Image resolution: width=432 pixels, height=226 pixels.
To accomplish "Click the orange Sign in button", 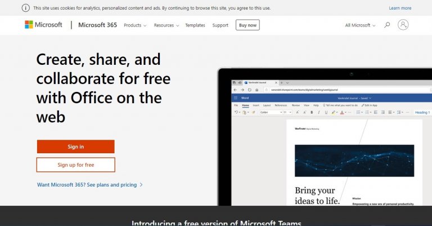I will point(76,147).
